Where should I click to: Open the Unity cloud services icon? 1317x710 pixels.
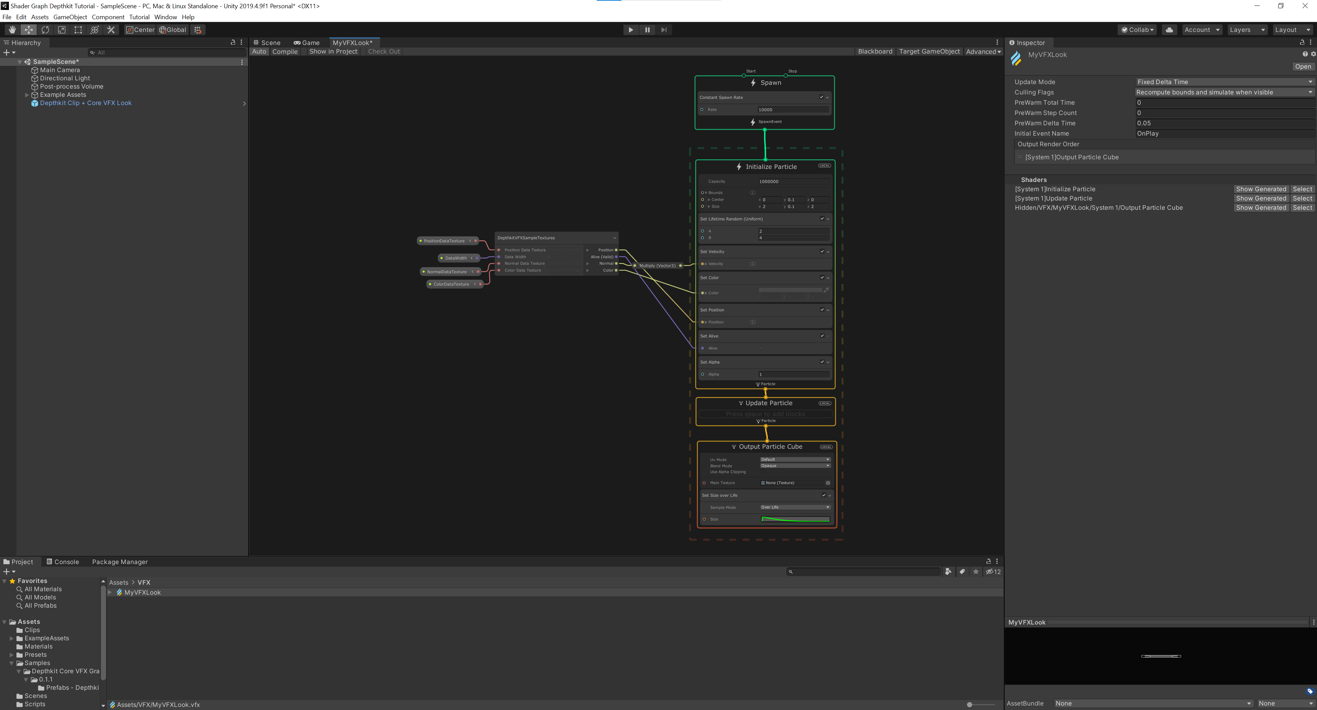[x=1169, y=30]
